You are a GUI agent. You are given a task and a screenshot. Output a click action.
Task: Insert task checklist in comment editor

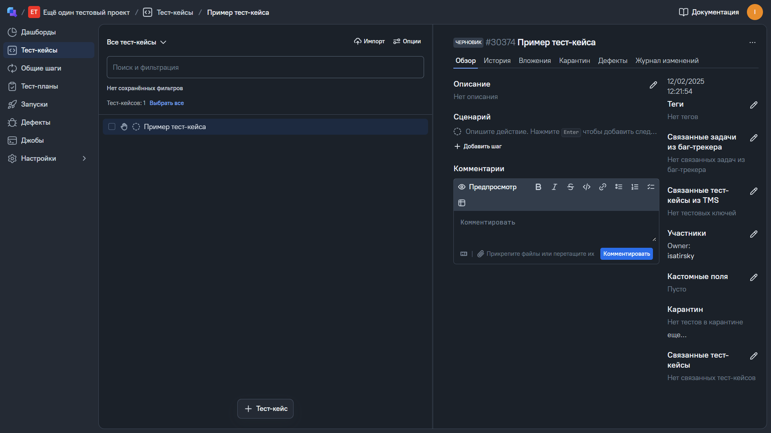[x=651, y=187]
